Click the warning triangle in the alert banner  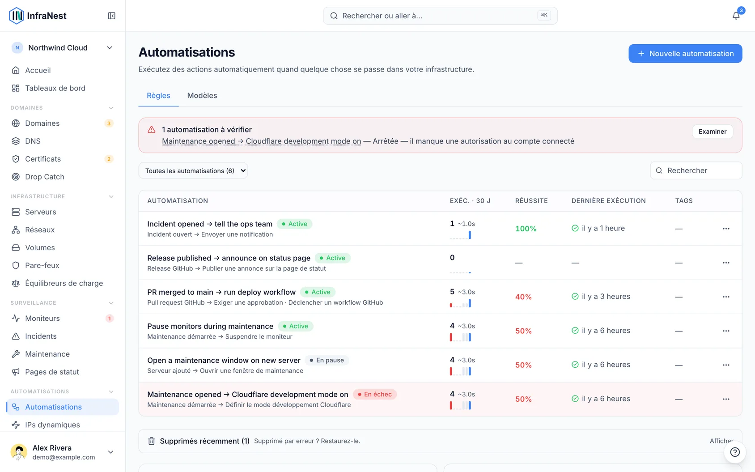(x=152, y=130)
